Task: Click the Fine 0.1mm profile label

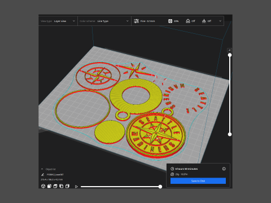Action: [x=148, y=21]
